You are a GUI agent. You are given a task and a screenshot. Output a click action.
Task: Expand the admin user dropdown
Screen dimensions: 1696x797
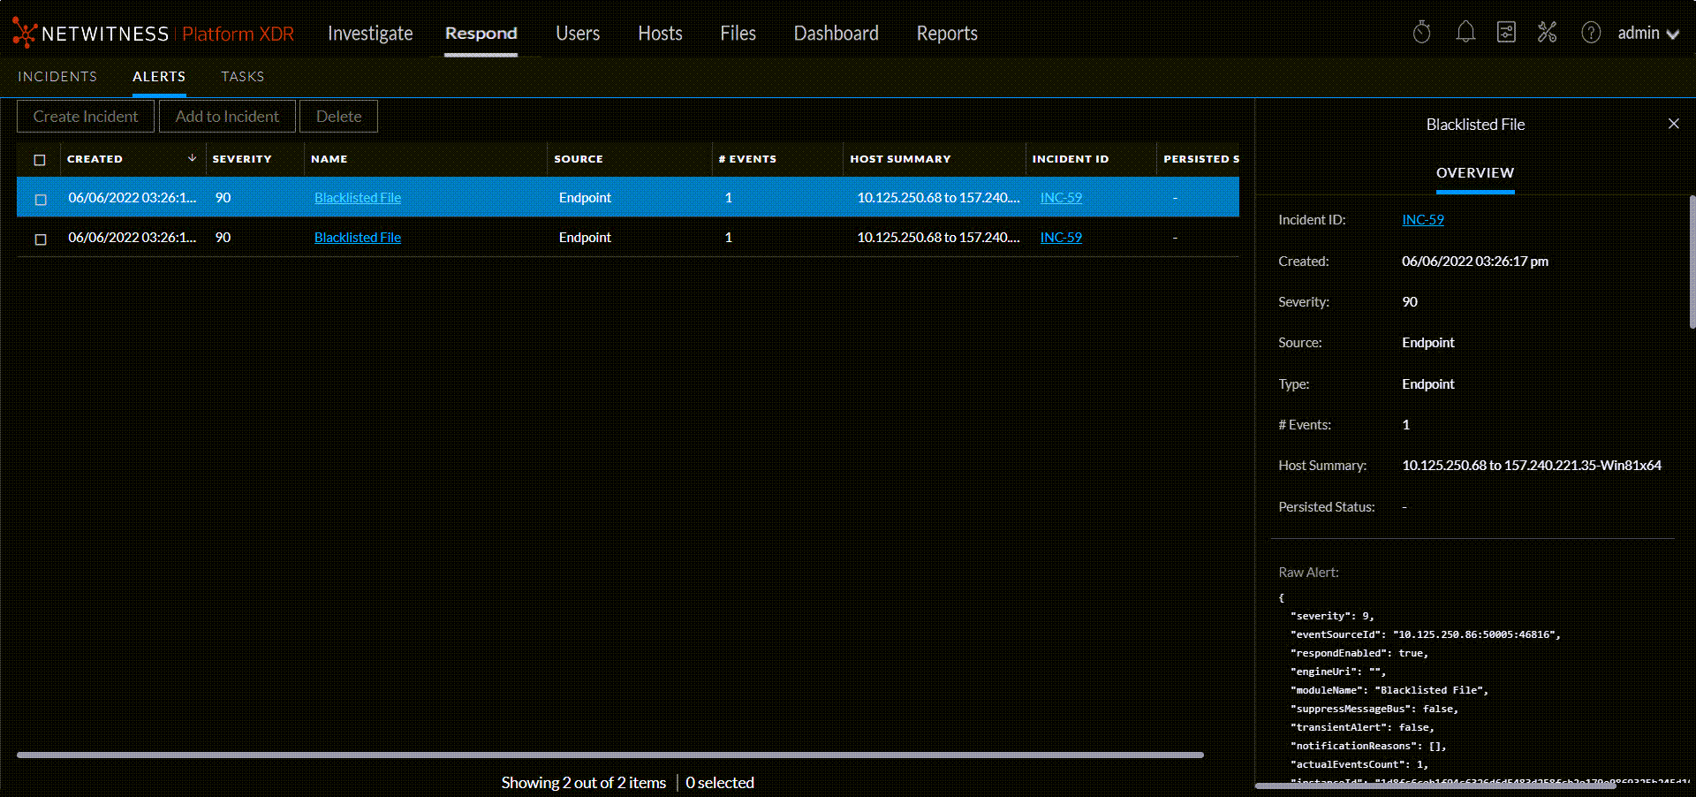point(1648,34)
